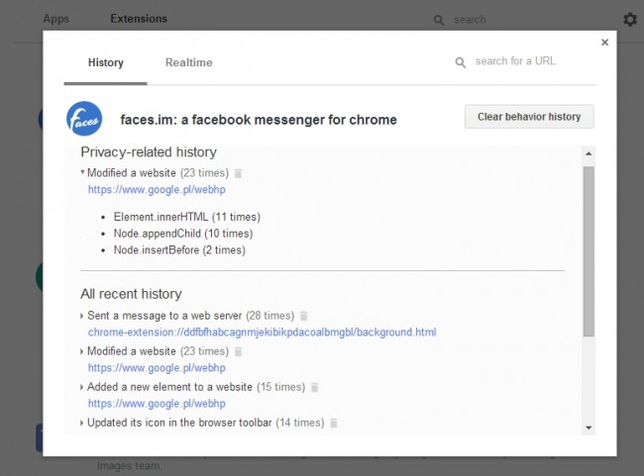This screenshot has width=644, height=476.
Task: Select the Element.innerHTML (11 times) item
Action: 187,217
